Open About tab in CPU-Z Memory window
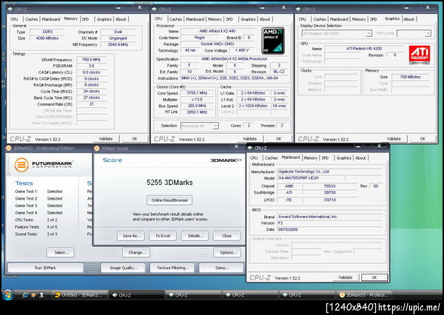 click(121, 19)
